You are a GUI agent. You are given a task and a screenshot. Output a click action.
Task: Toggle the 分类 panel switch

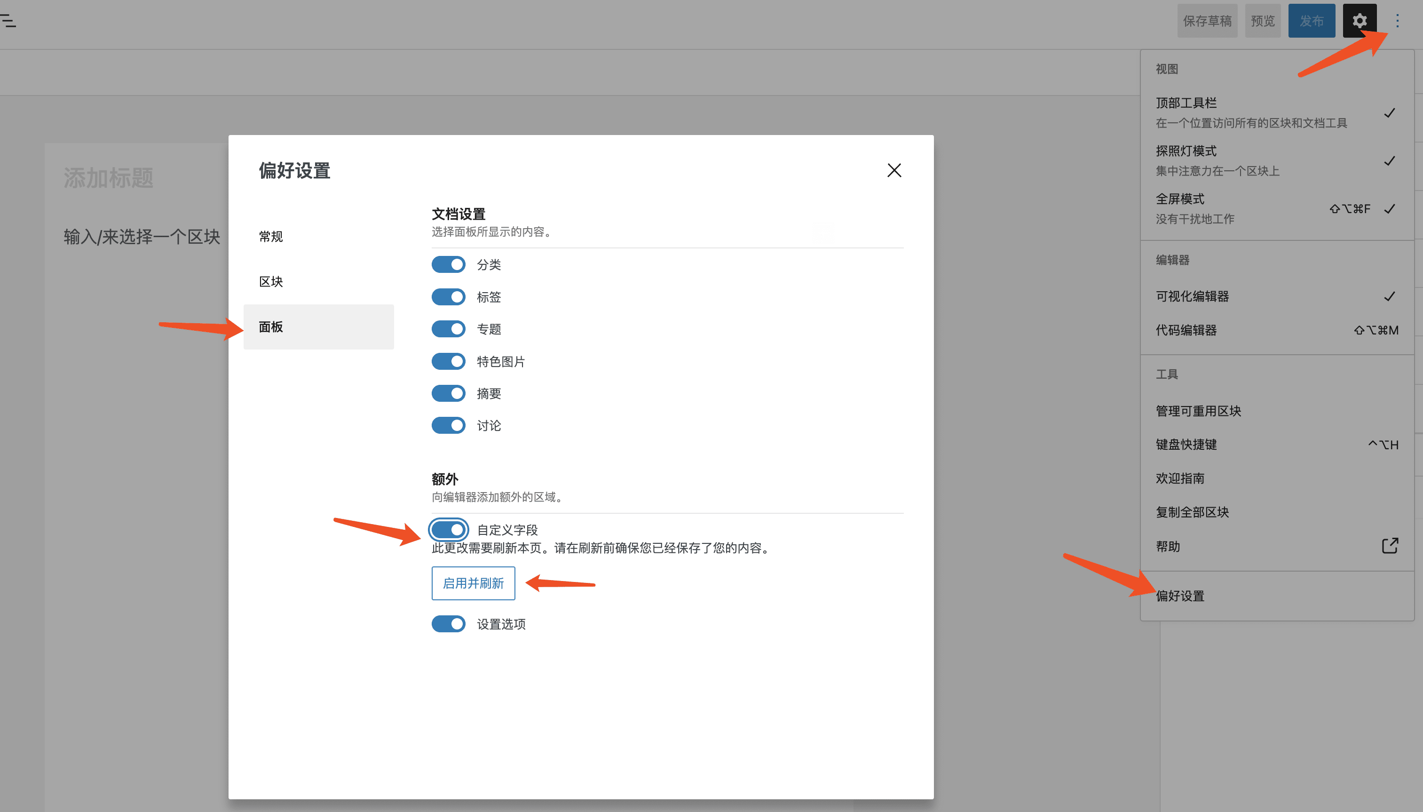coord(448,264)
